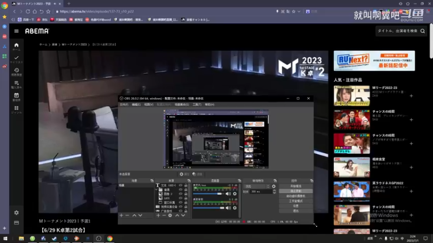
Task: Open the OBS Tools menu
Action: [197, 105]
